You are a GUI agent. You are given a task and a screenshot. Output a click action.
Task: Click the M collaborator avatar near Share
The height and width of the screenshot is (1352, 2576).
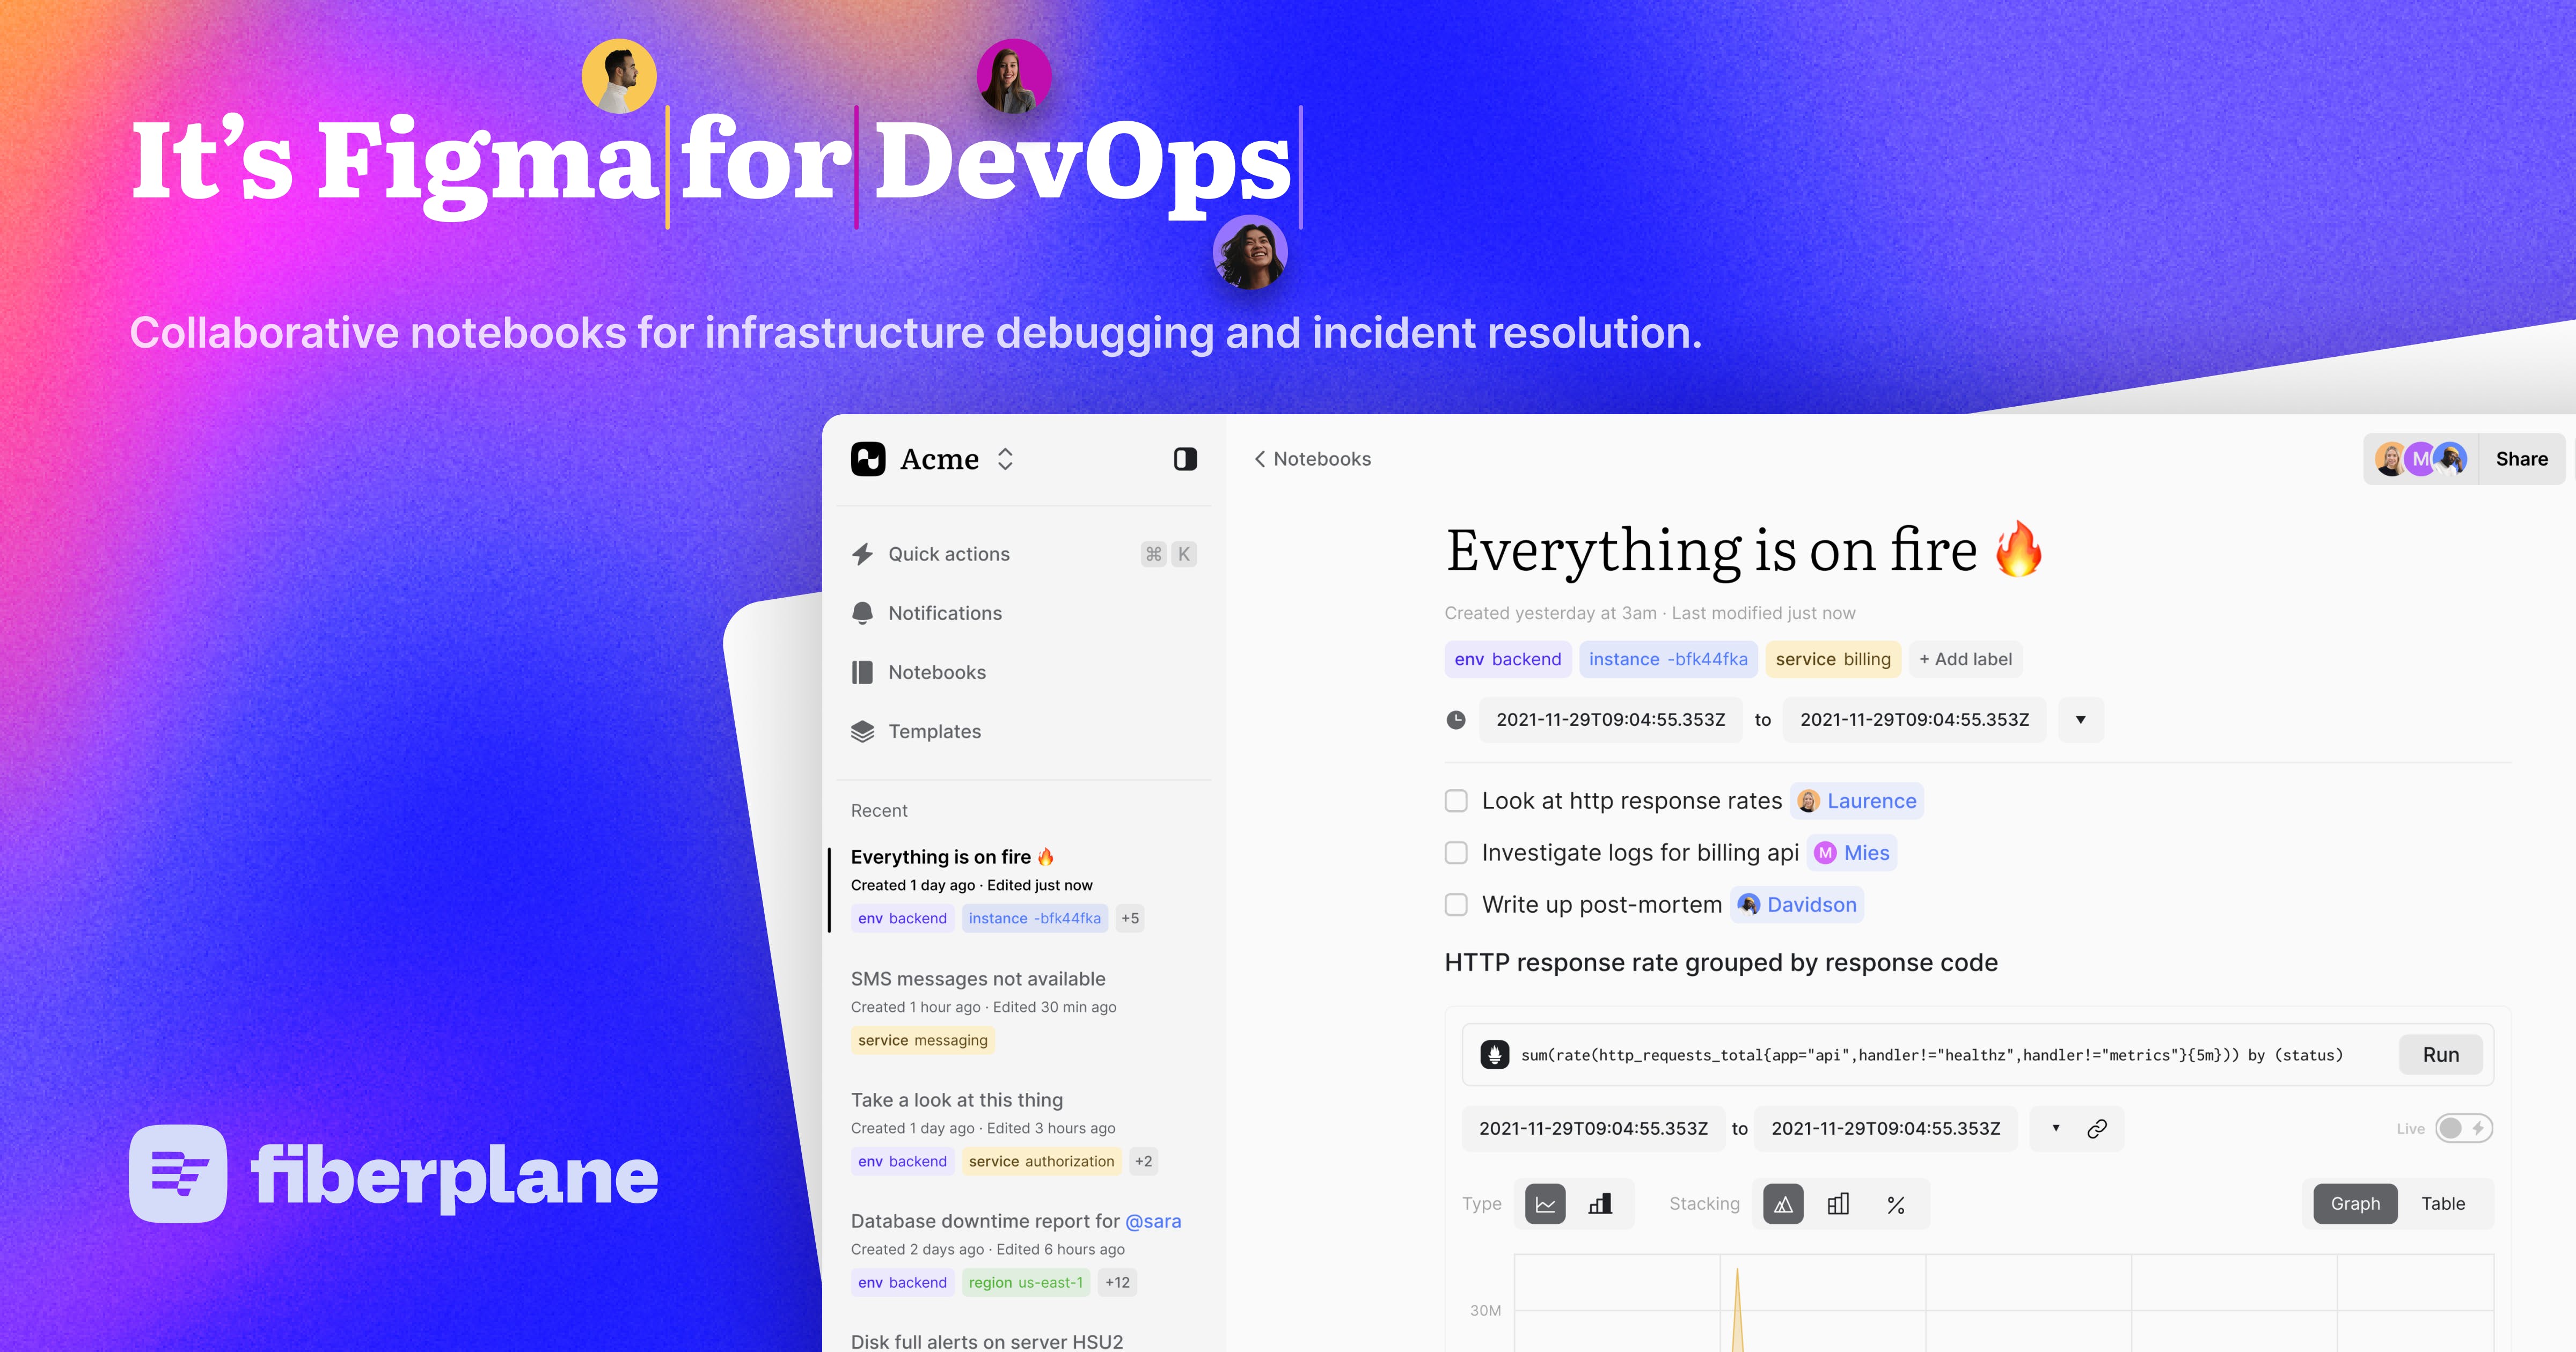click(2420, 459)
